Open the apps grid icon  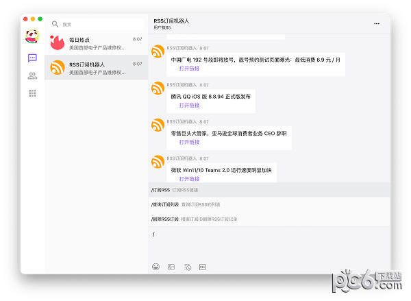32,93
